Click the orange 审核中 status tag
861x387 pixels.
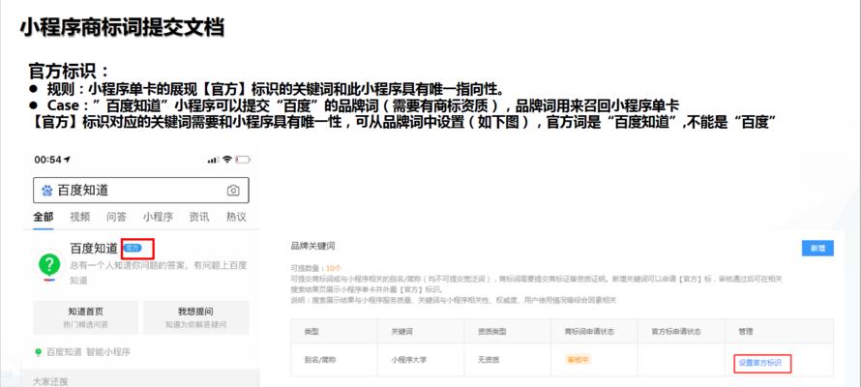pos(578,360)
